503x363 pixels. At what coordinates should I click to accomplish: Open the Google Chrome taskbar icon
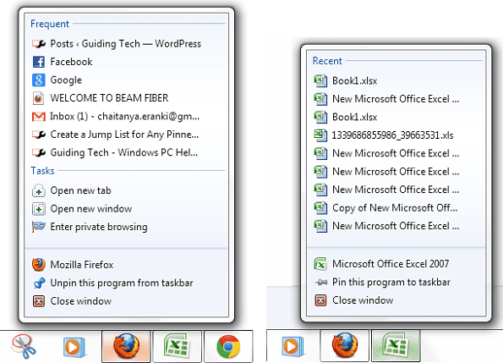pyautogui.click(x=228, y=347)
